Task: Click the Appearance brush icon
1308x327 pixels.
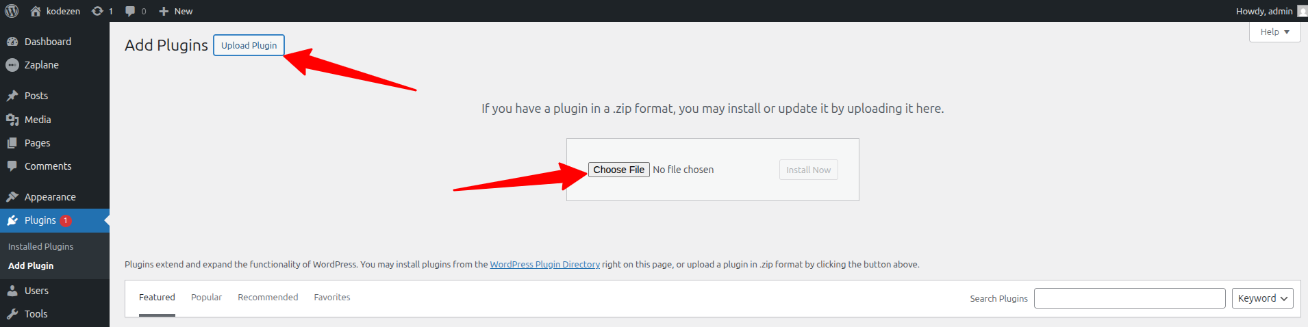Action: click(12, 197)
